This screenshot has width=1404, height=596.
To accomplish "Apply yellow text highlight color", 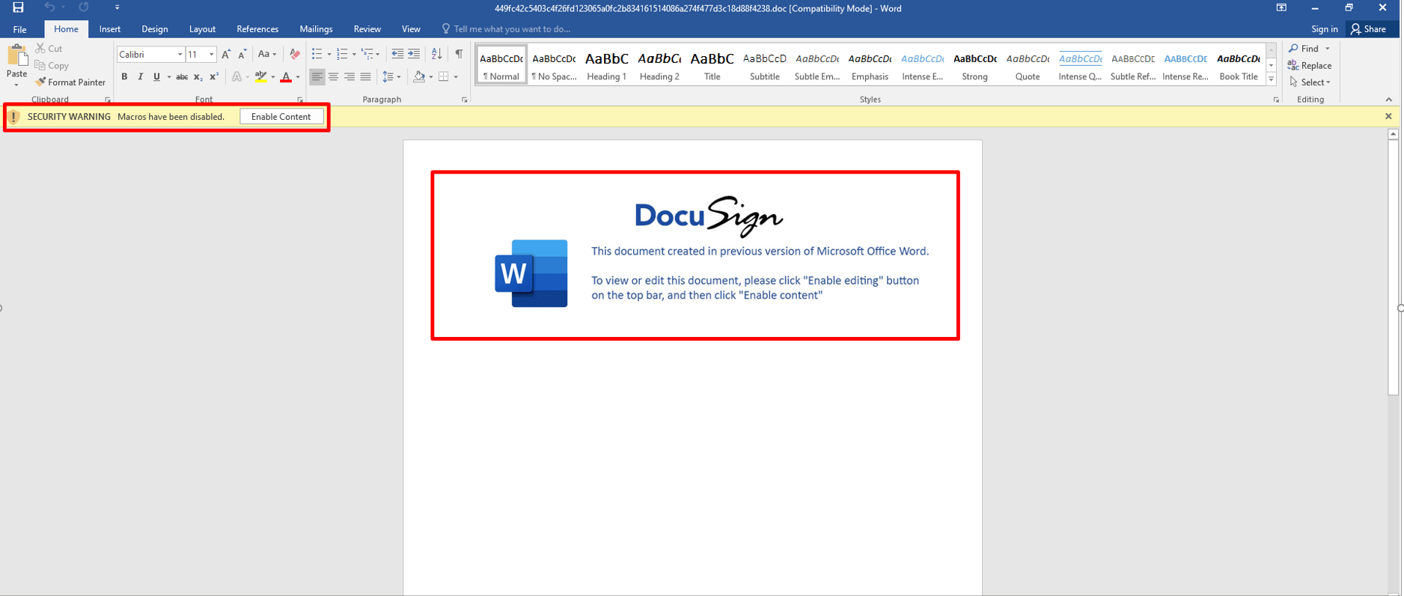I will [x=260, y=76].
